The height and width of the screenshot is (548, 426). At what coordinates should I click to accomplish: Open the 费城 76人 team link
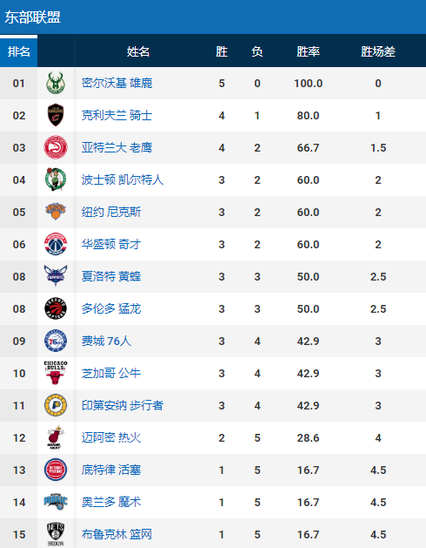pyautogui.click(x=106, y=341)
